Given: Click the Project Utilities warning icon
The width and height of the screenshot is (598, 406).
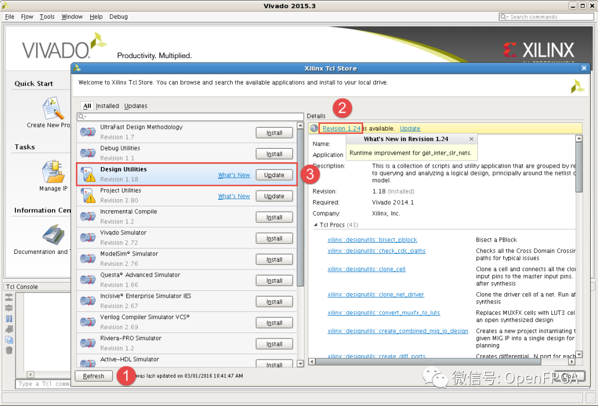Looking at the screenshot, I should (89, 195).
